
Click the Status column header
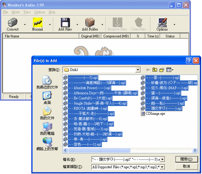click(x=170, y=36)
